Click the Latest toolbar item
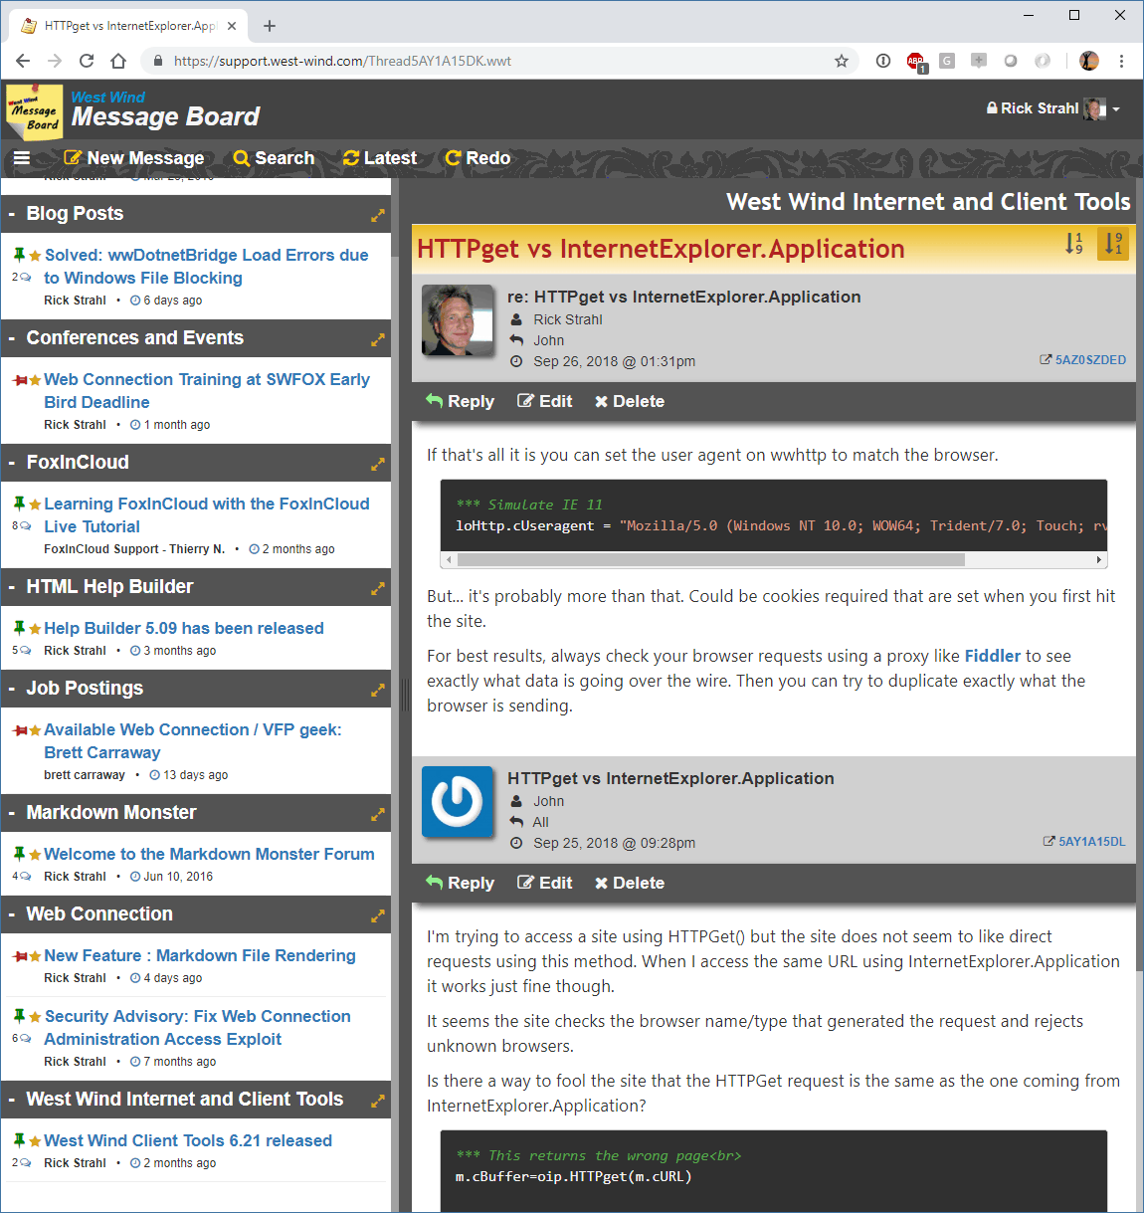The width and height of the screenshot is (1144, 1213). tap(379, 158)
